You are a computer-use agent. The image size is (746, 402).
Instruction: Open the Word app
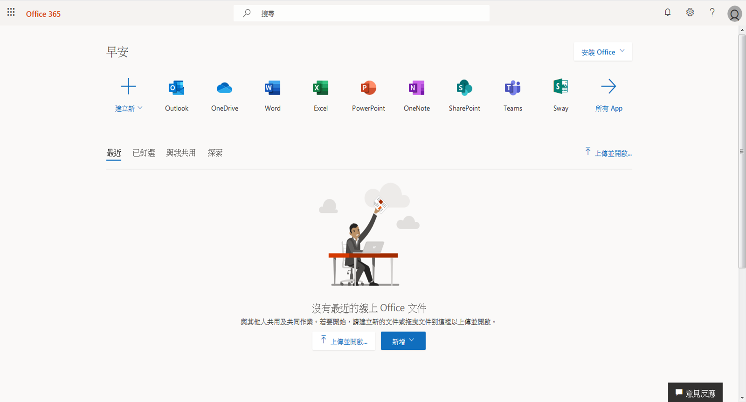(273, 95)
